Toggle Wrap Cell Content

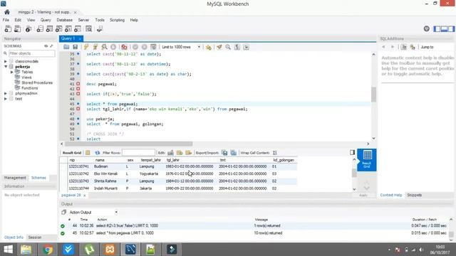pos(275,153)
